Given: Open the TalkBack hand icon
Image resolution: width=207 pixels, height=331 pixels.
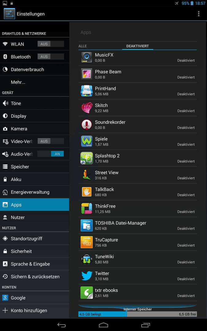Looking at the screenshot, I should pos(86,192).
